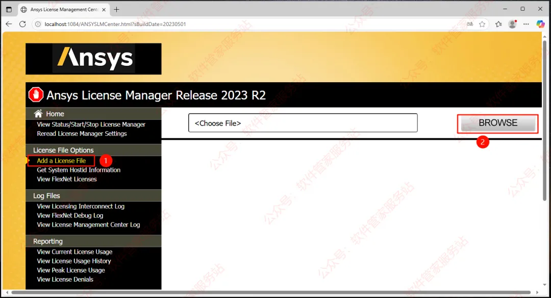Screen dimensions: 551x298
Task: Click the Choose File input field
Action: [303, 122]
